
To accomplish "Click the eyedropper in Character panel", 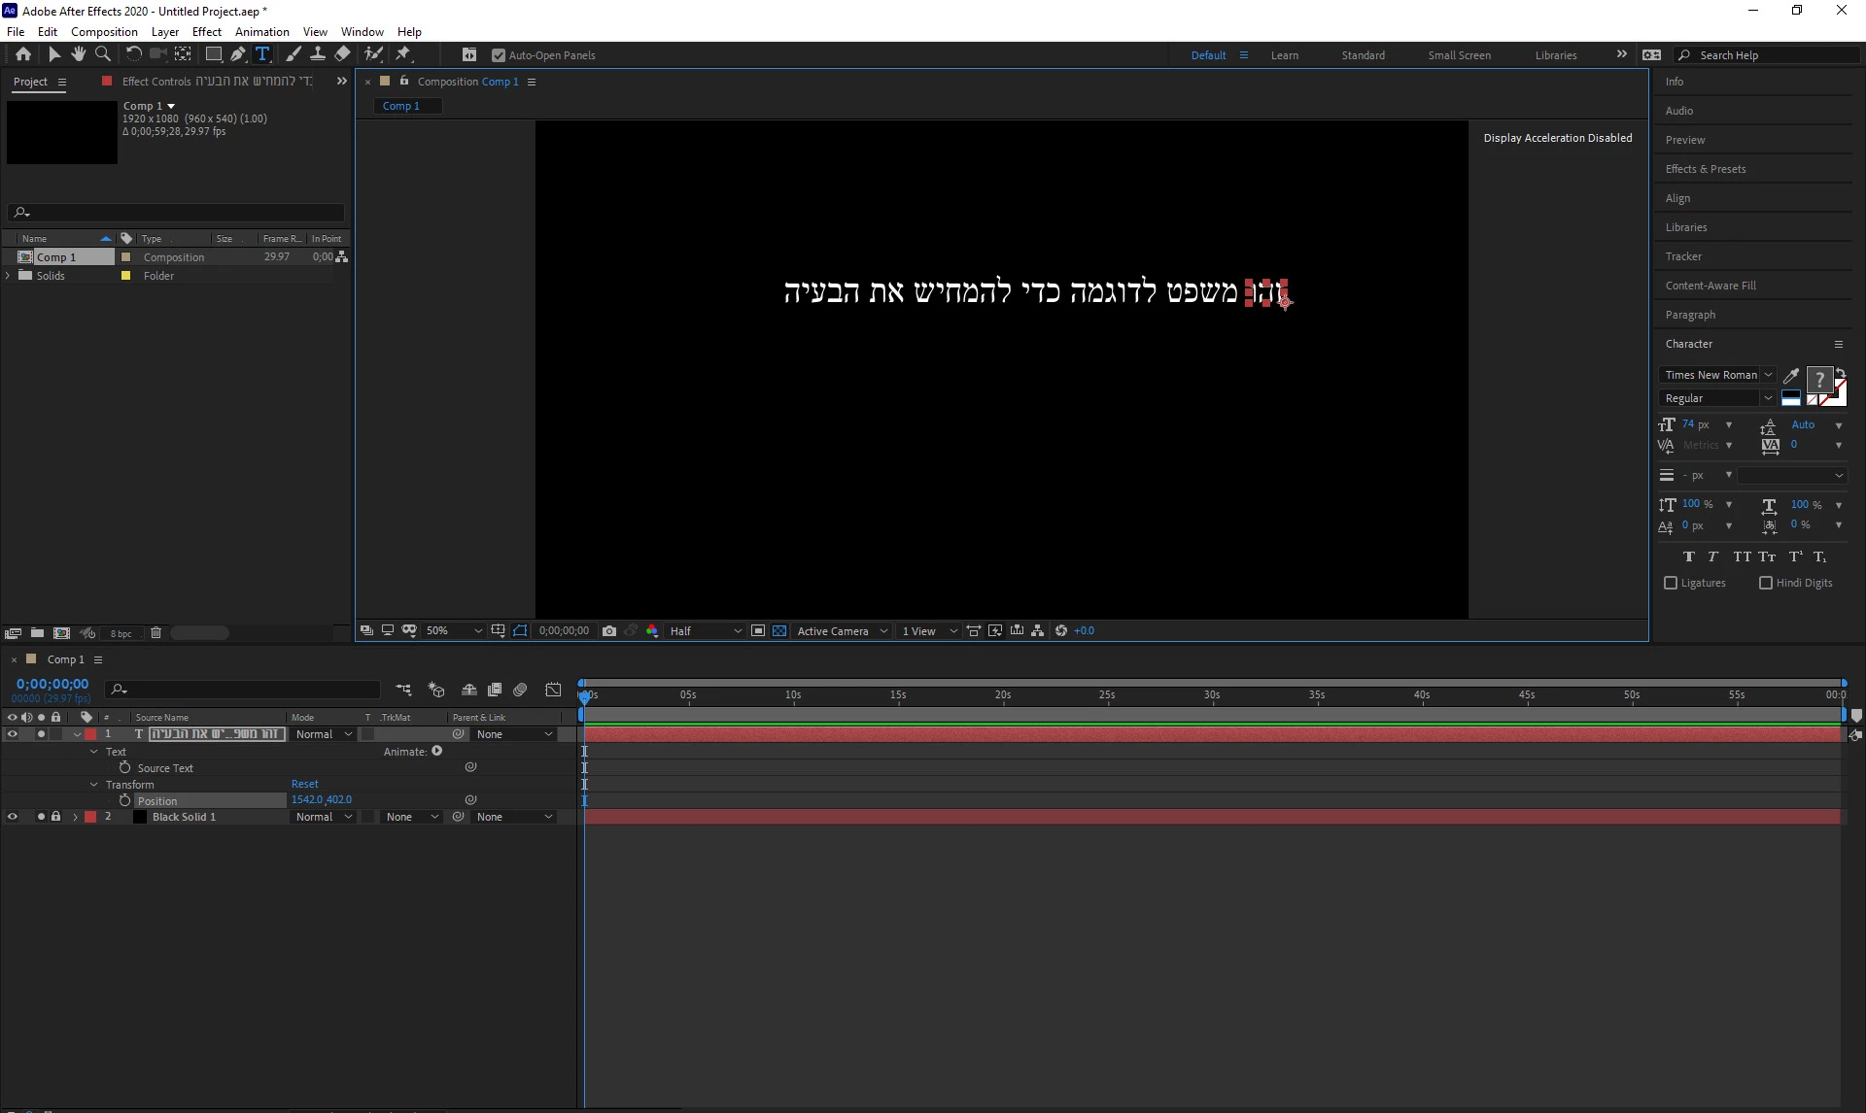I will pos(1791,376).
